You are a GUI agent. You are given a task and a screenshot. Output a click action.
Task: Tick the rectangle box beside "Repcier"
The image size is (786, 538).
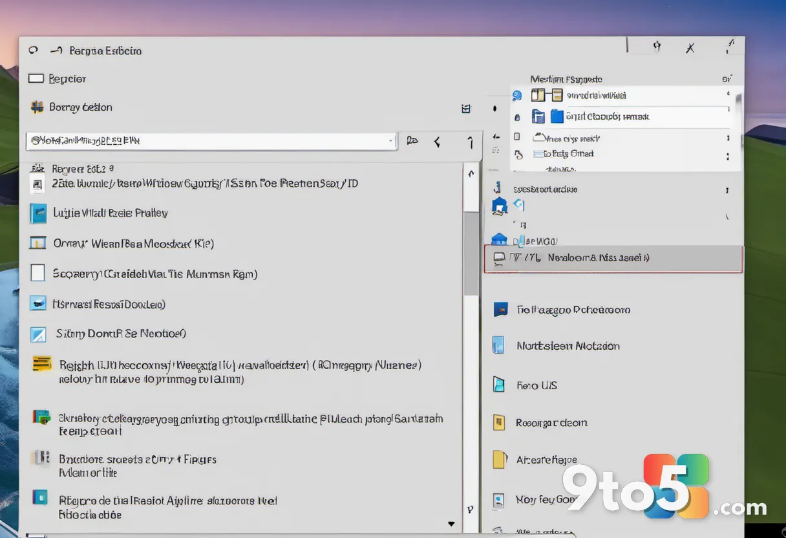point(36,78)
